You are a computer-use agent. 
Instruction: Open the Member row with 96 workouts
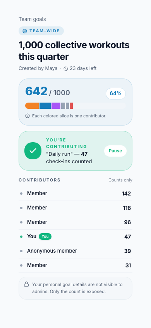pyautogui.click(x=75, y=222)
